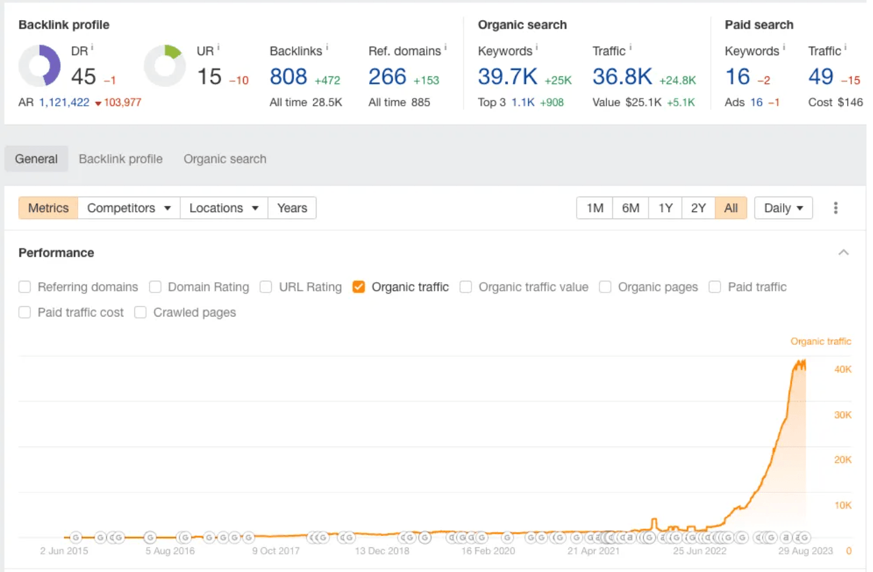Click the Organic search Traffic info icon
The image size is (873, 572).
pos(630,47)
